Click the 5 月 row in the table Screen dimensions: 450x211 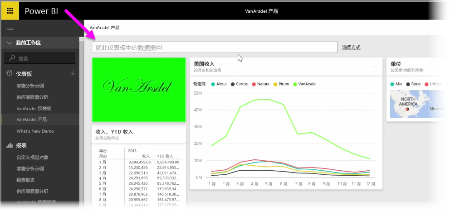coord(139,183)
